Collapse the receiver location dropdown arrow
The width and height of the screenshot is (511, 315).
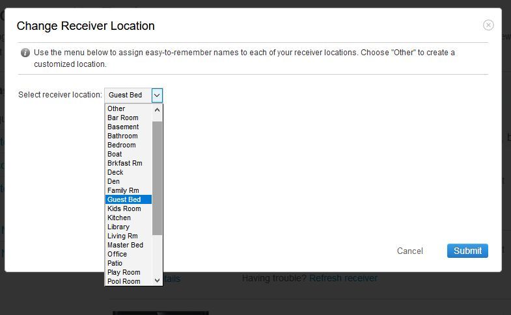tap(157, 95)
